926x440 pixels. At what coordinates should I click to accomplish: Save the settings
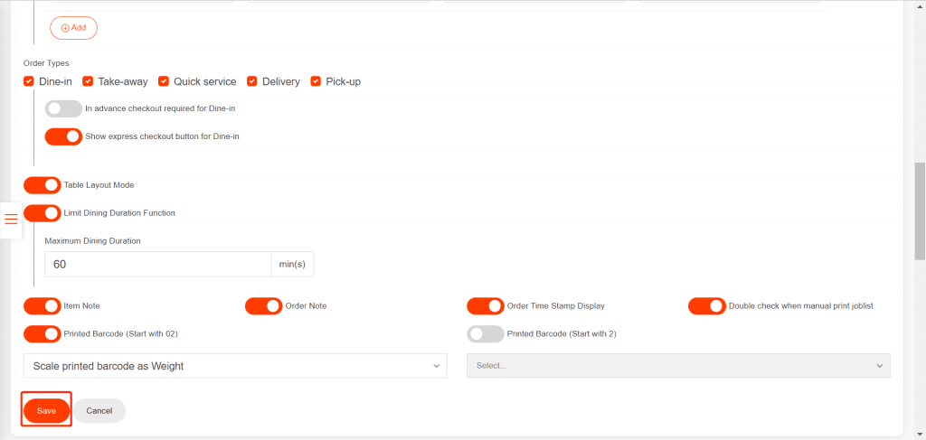[47, 410]
